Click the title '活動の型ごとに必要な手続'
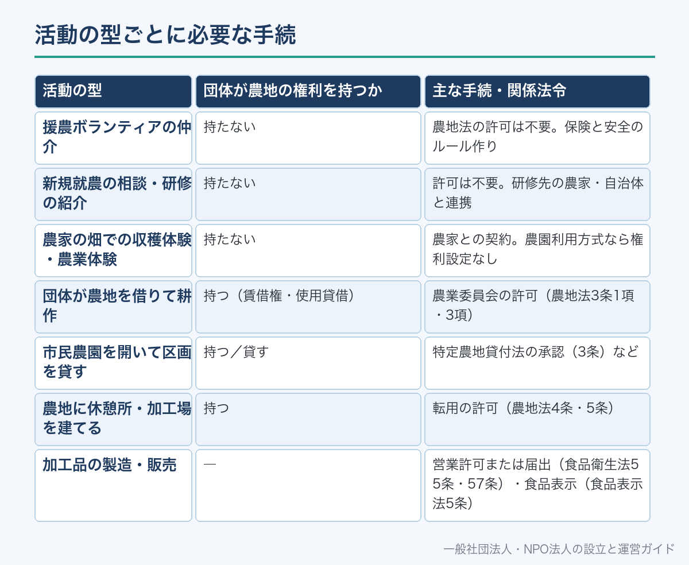Image resolution: width=689 pixels, height=565 pixels. (165, 36)
